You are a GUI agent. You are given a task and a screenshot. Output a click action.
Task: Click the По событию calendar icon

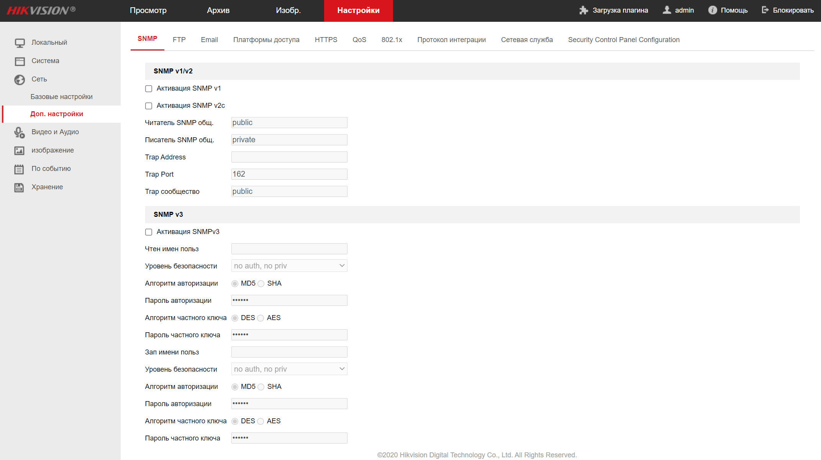[x=20, y=169]
